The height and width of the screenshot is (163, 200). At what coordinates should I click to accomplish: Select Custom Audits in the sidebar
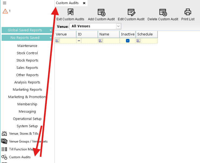(20, 157)
